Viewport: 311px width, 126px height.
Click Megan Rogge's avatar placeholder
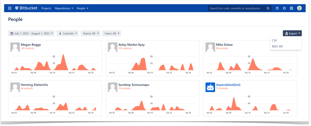click(15, 47)
